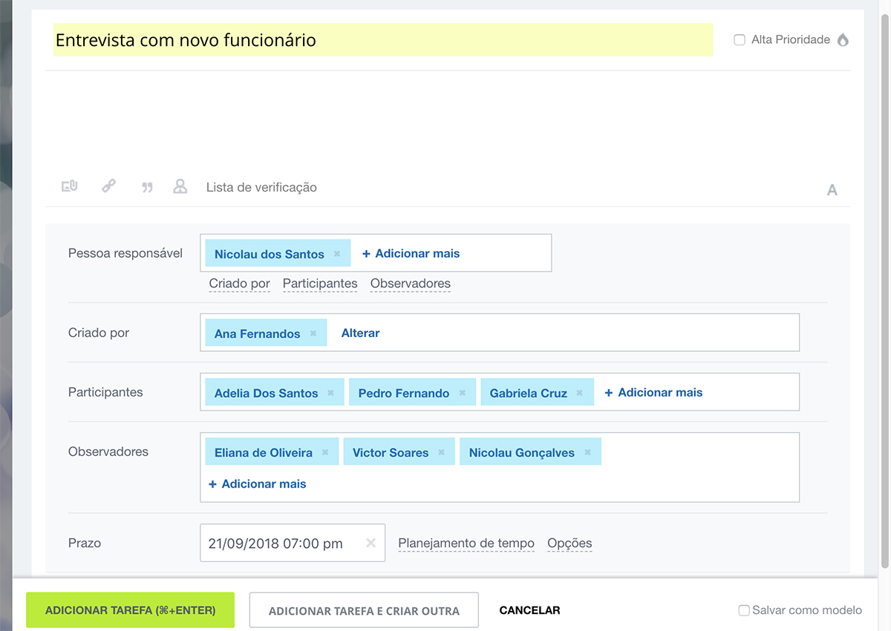Check the Salvar como modelo option
Image resolution: width=891 pixels, height=631 pixels.
tap(744, 610)
